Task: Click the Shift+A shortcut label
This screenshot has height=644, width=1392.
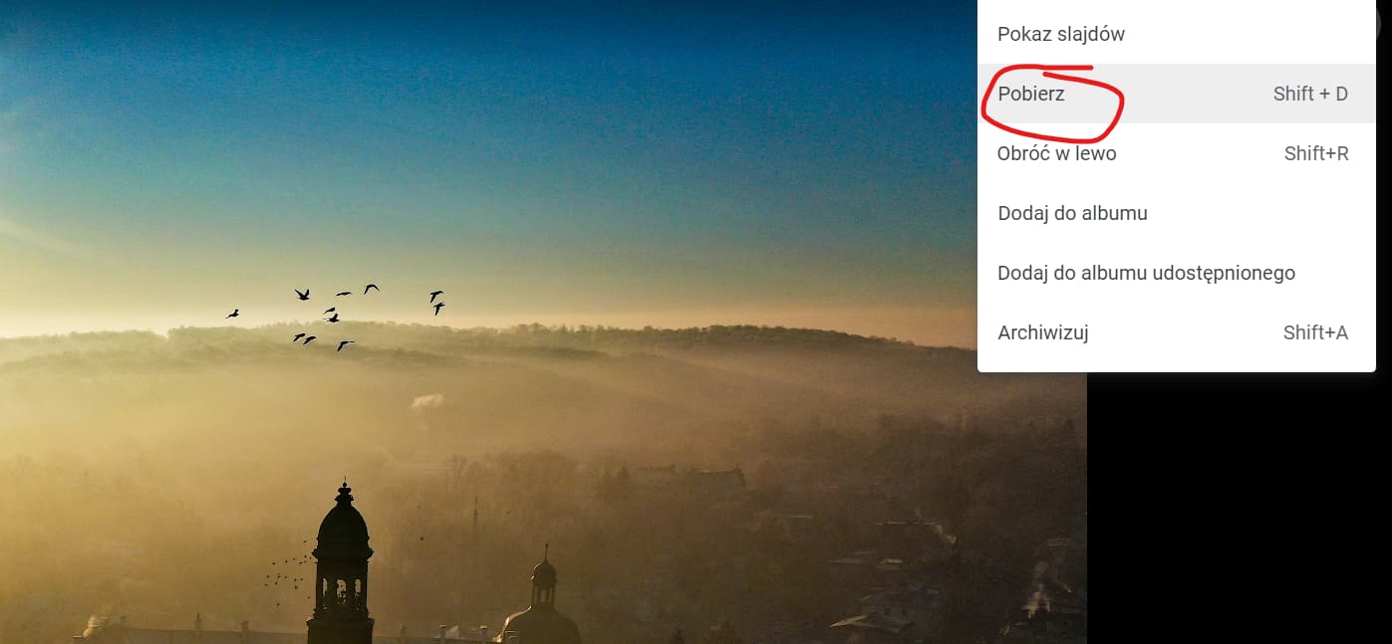Action: click(1315, 332)
